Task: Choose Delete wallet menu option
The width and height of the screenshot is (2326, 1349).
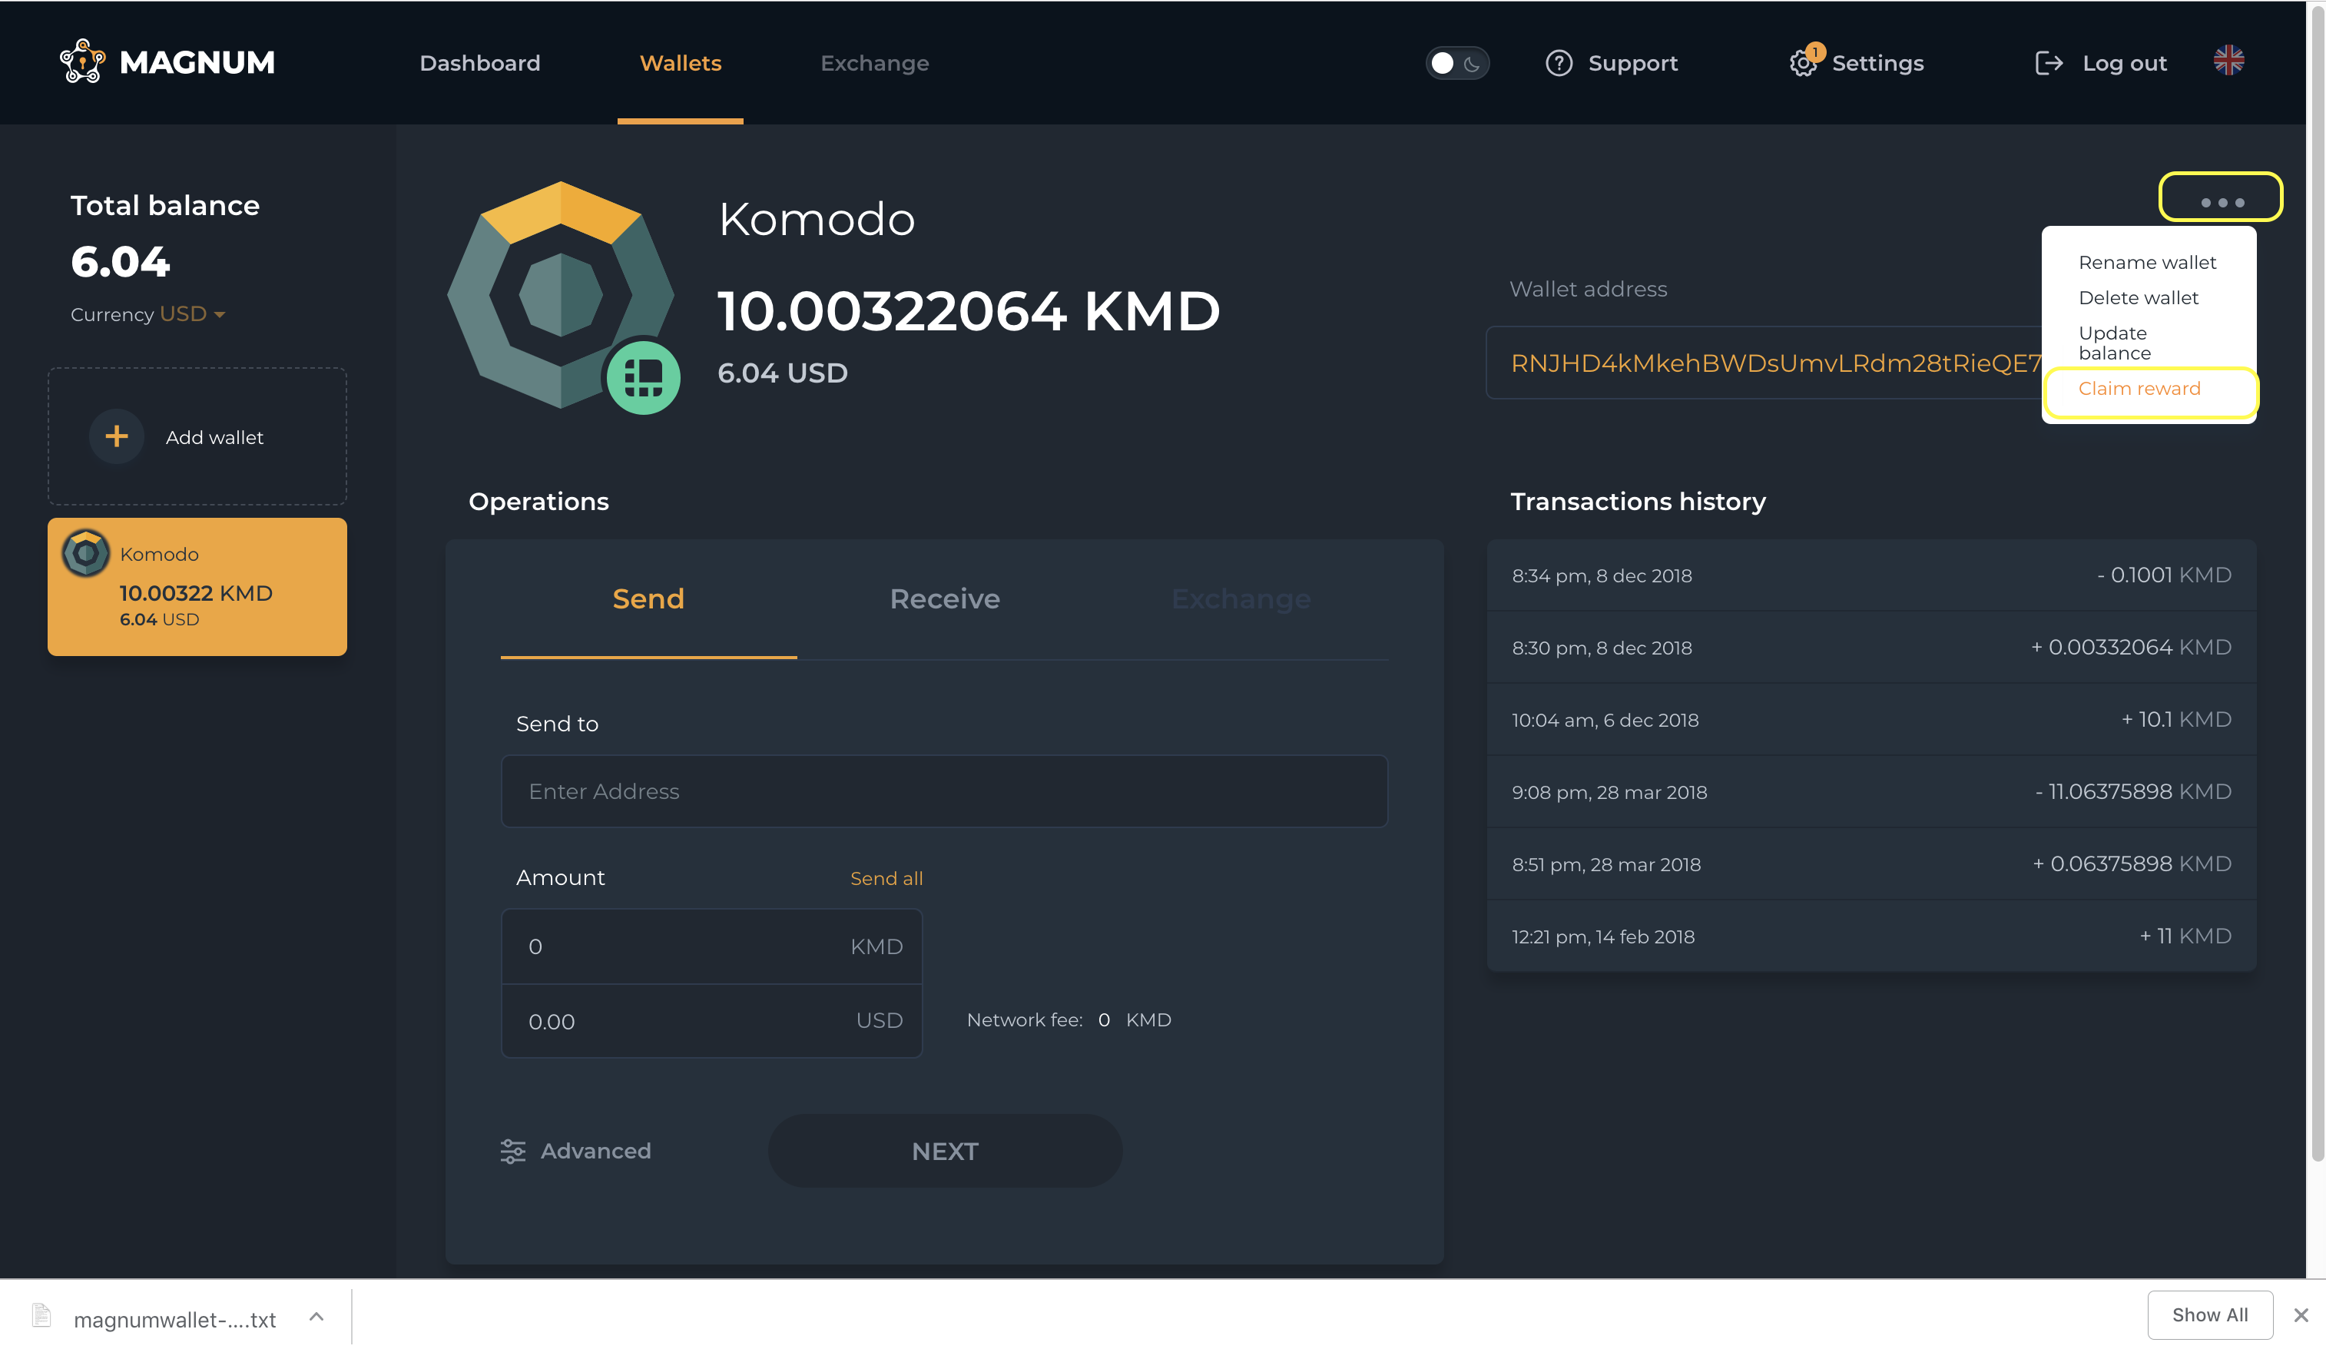Action: pyautogui.click(x=2138, y=297)
